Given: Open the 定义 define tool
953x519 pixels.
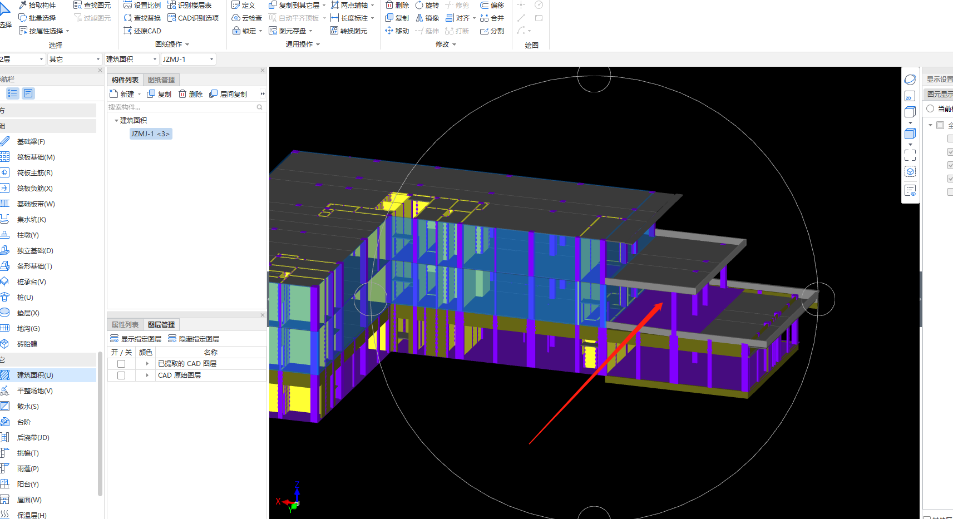Looking at the screenshot, I should 244,5.
